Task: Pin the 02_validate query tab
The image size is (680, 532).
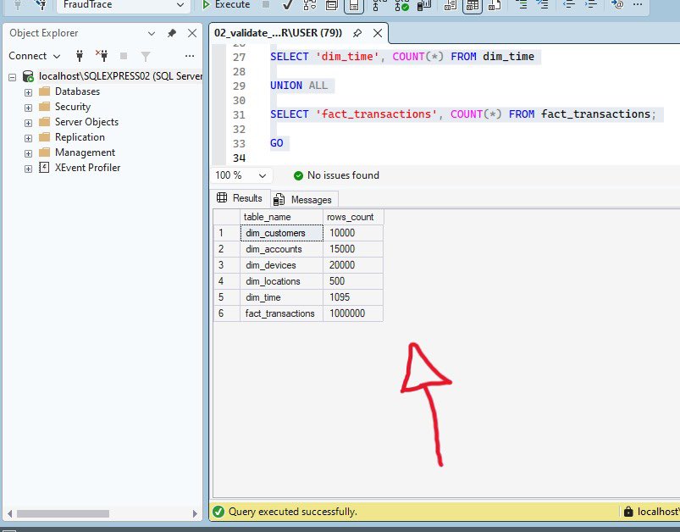Action: [357, 33]
